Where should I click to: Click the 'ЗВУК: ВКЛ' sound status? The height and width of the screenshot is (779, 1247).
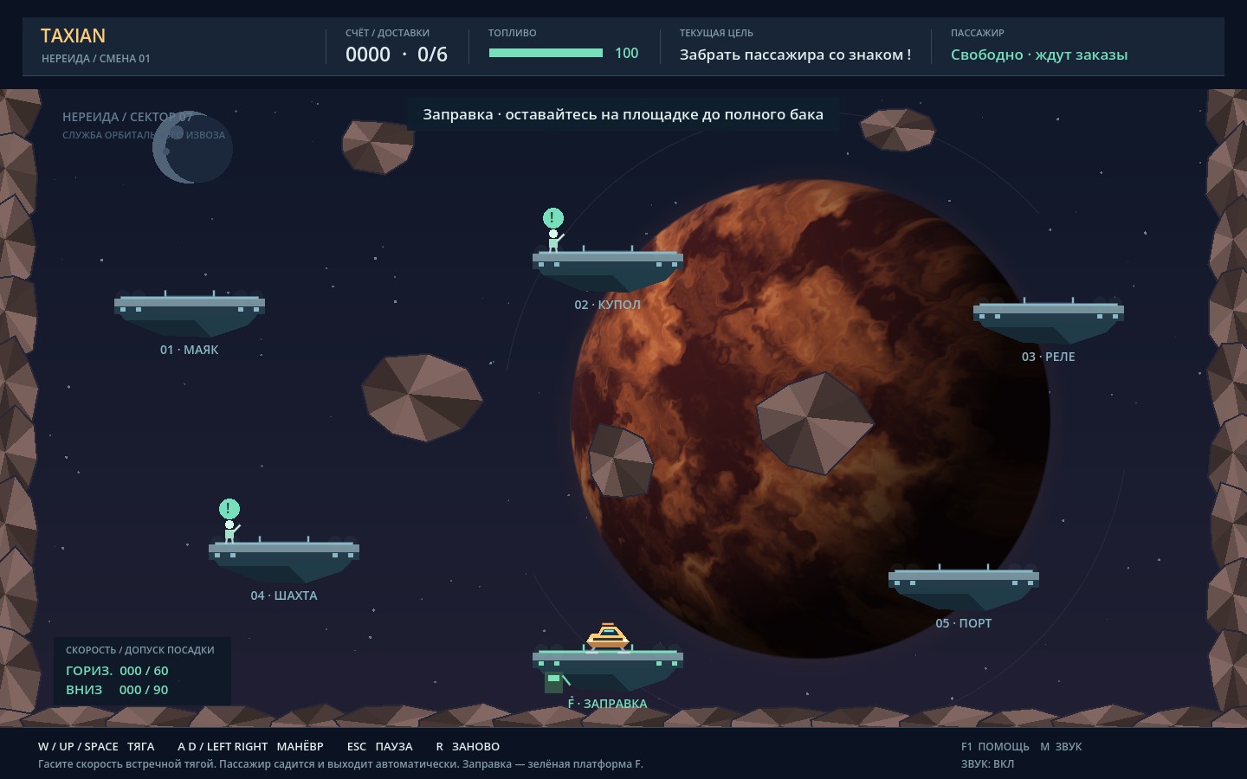pos(987,763)
